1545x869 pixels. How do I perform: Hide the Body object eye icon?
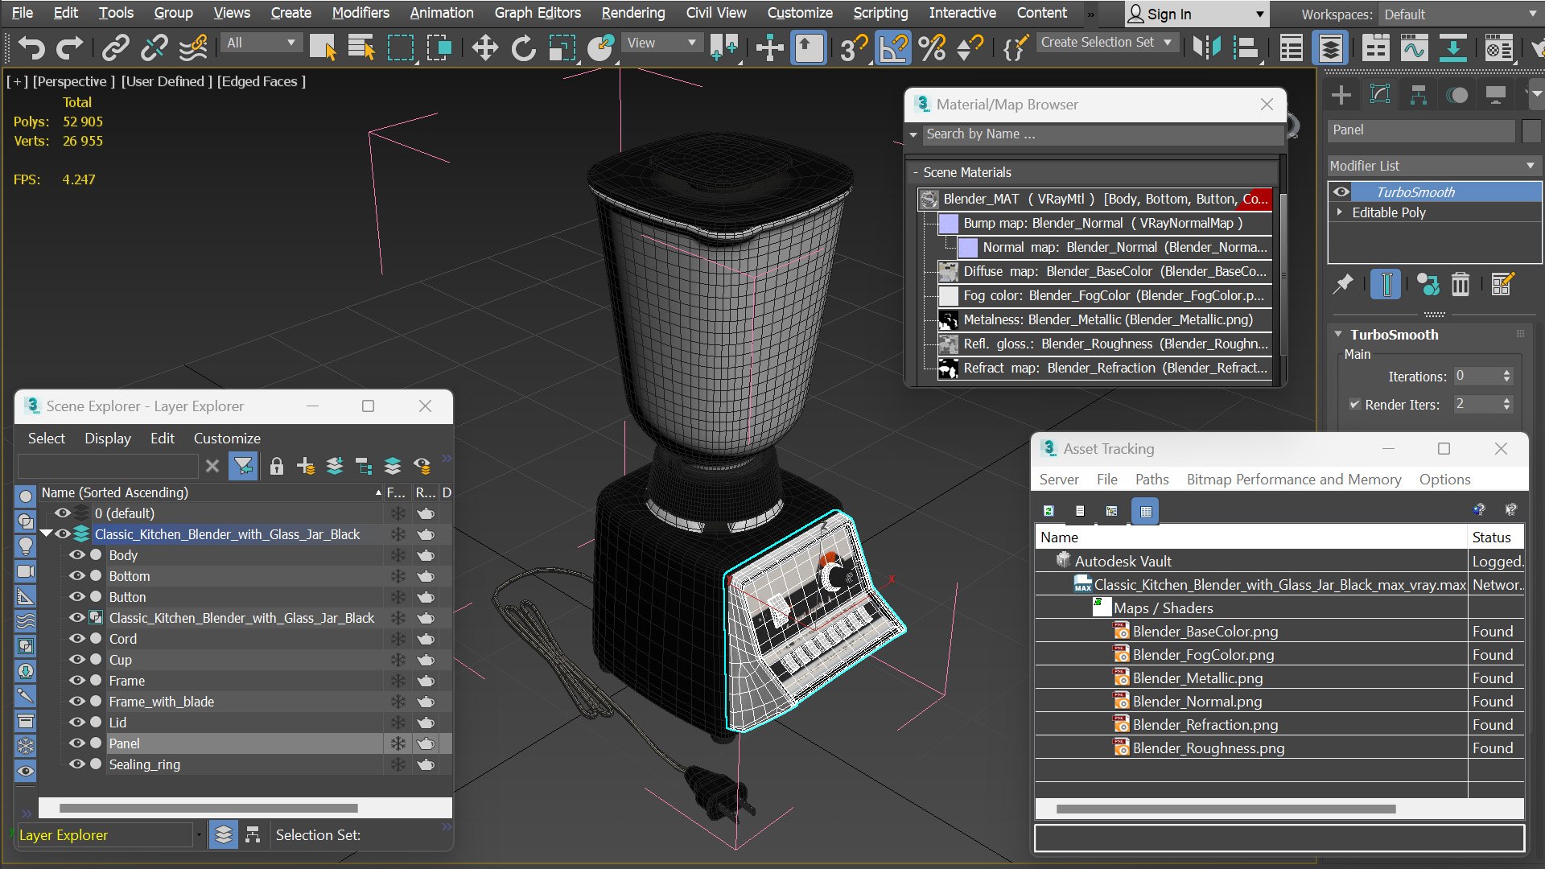click(x=77, y=555)
